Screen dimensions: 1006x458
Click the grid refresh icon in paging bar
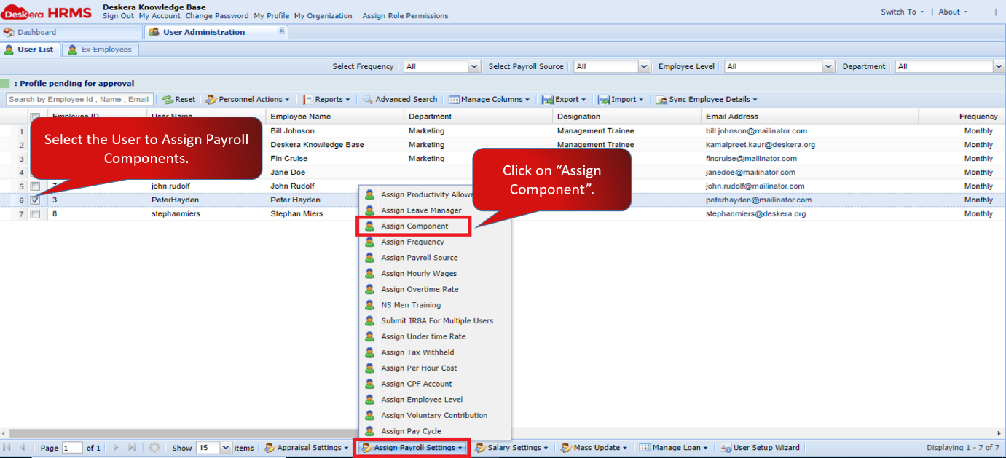[154, 448]
